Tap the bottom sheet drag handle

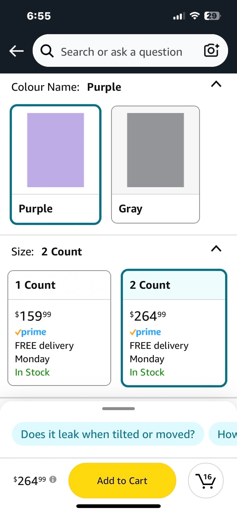(x=118, y=409)
